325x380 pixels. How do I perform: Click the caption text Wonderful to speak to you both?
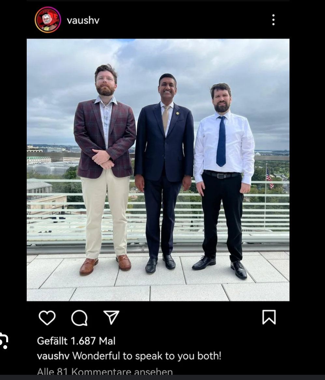147,356
